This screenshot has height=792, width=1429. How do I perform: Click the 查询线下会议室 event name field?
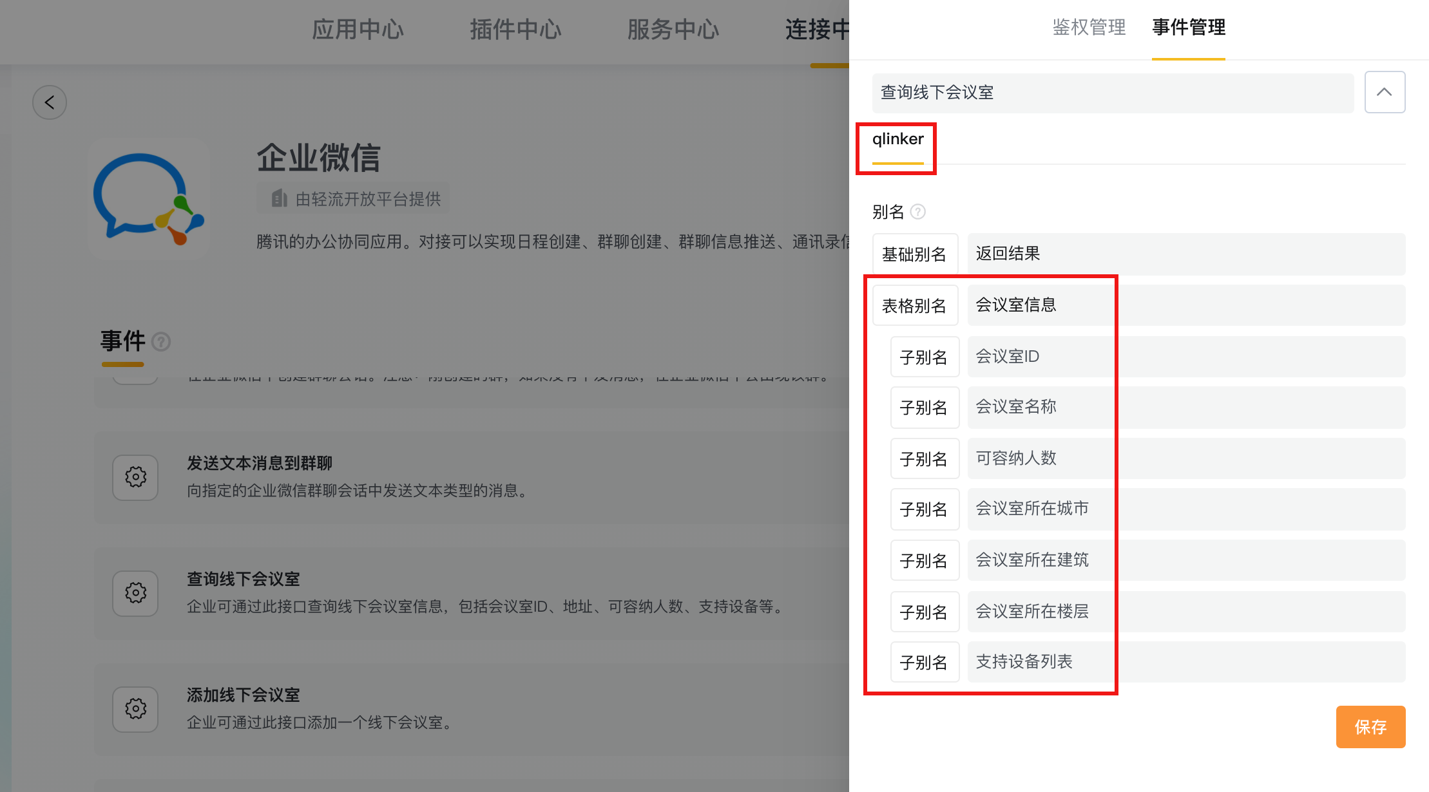pyautogui.click(x=1113, y=93)
